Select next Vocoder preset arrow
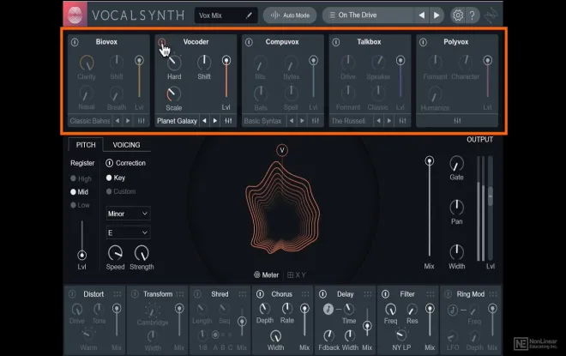Image resolution: width=566 pixels, height=356 pixels. (215, 121)
